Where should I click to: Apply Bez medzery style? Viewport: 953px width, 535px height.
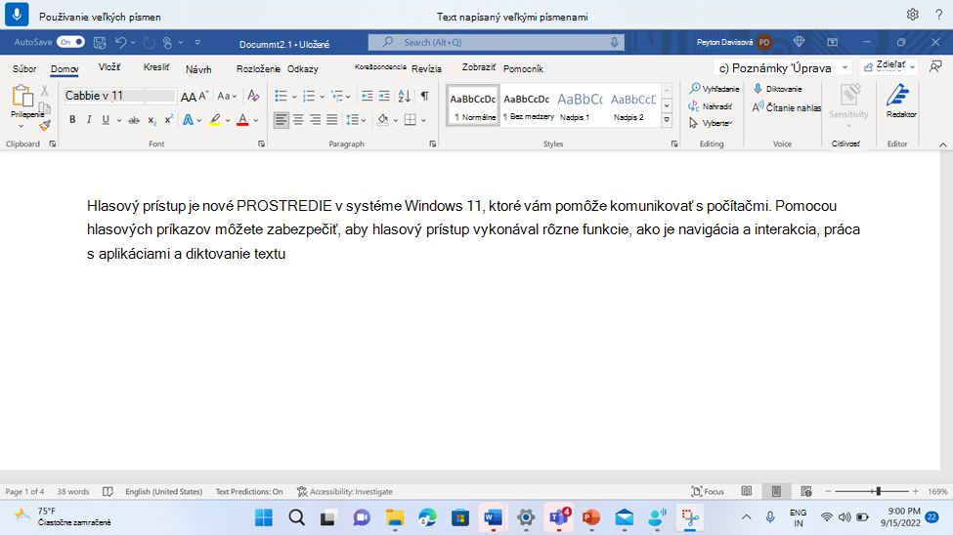527,105
